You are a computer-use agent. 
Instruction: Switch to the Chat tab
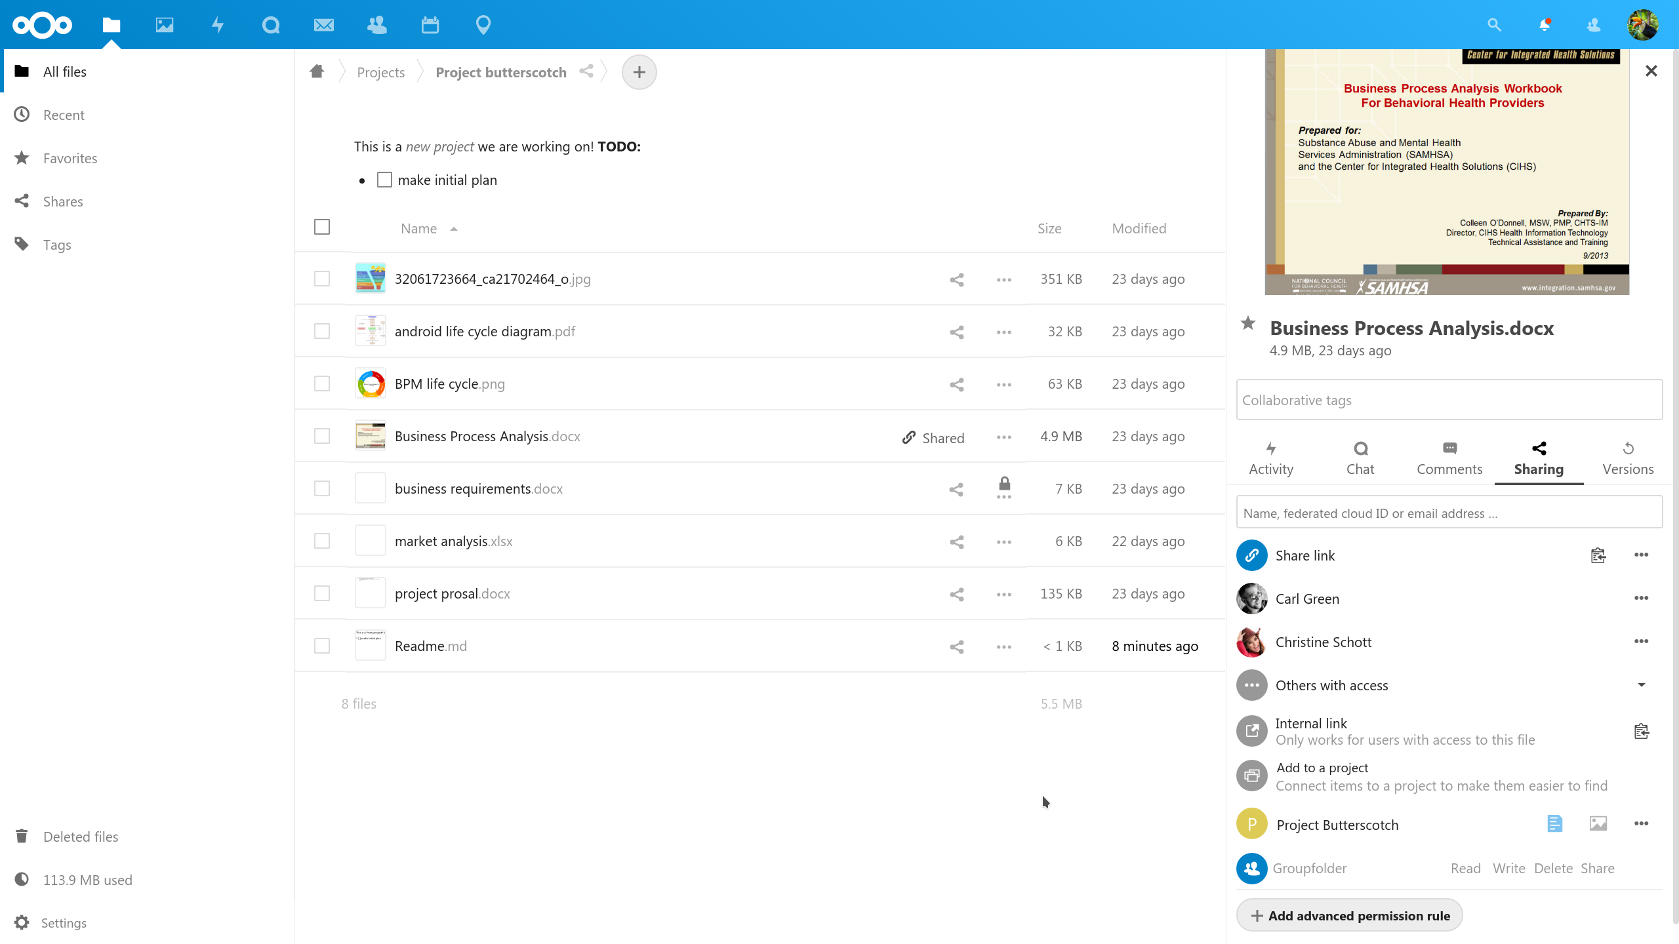click(x=1360, y=459)
